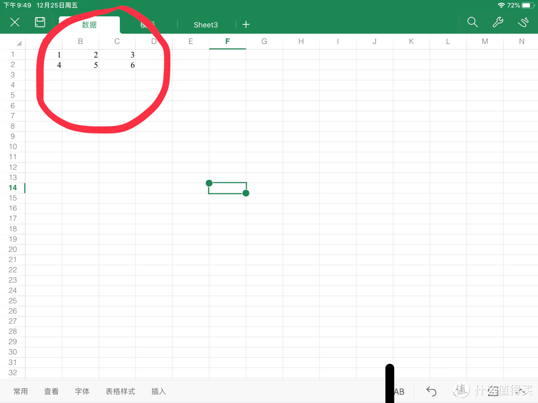Select column K header
The width and height of the screenshot is (538, 403).
point(411,41)
